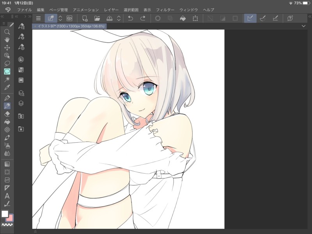Select the Ruler triangle tool

point(7,188)
